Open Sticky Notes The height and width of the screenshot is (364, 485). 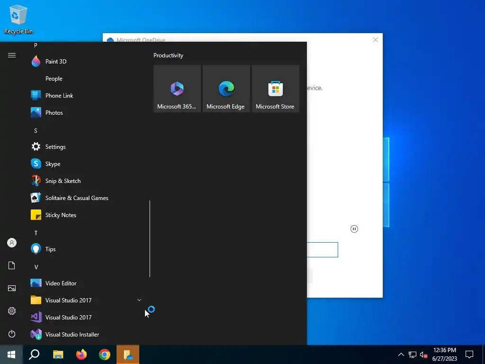(x=85, y=215)
